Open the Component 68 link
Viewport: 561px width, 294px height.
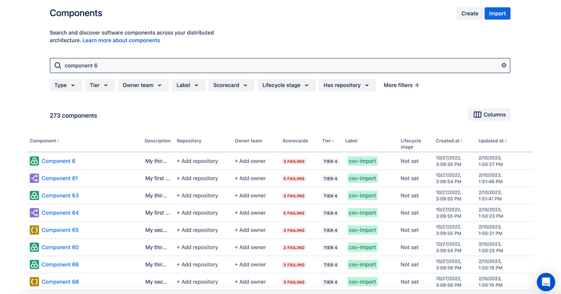[60, 282]
